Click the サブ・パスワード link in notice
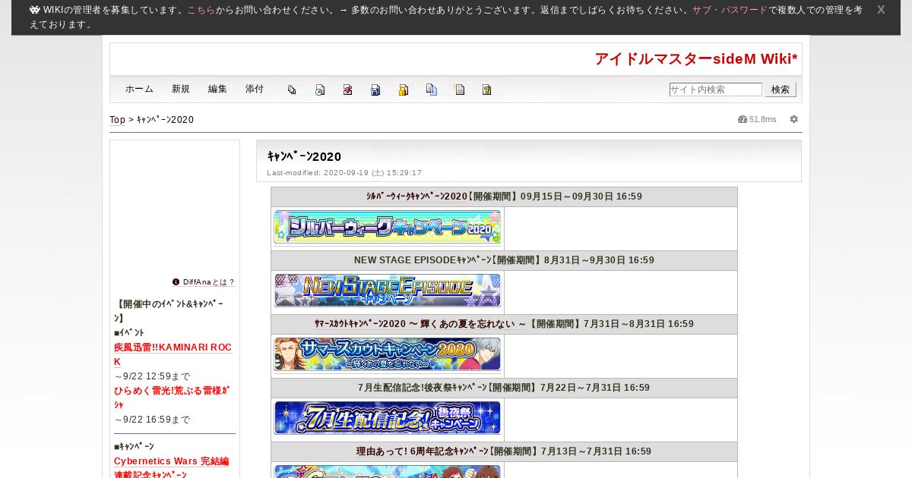912x478 pixels. (730, 10)
